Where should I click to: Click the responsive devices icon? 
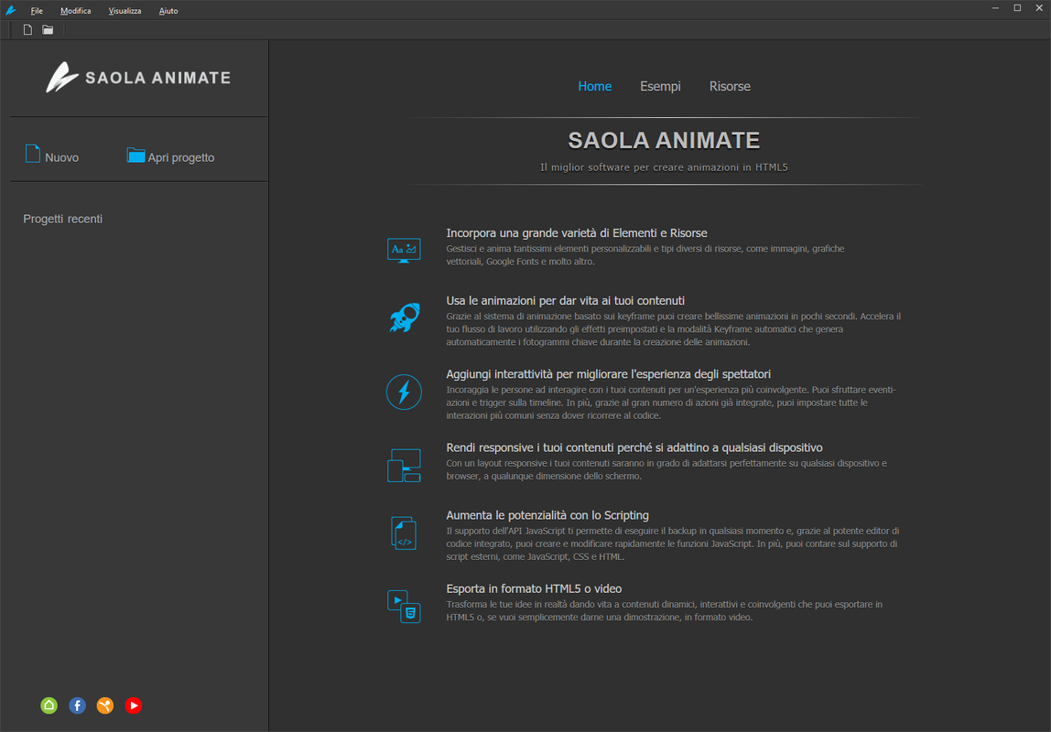404,466
